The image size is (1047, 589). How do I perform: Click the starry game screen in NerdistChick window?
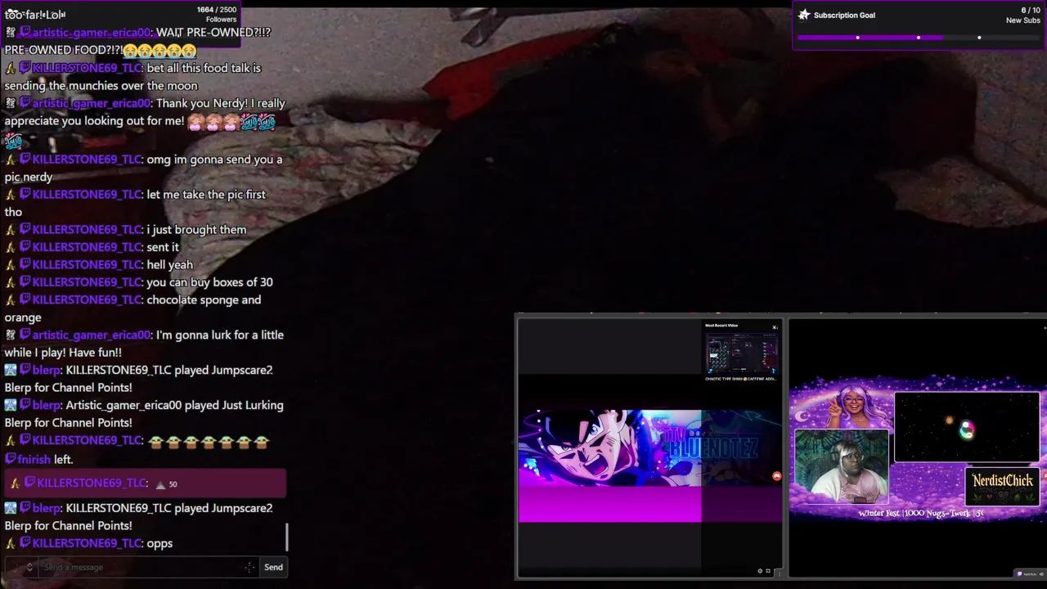[967, 427]
